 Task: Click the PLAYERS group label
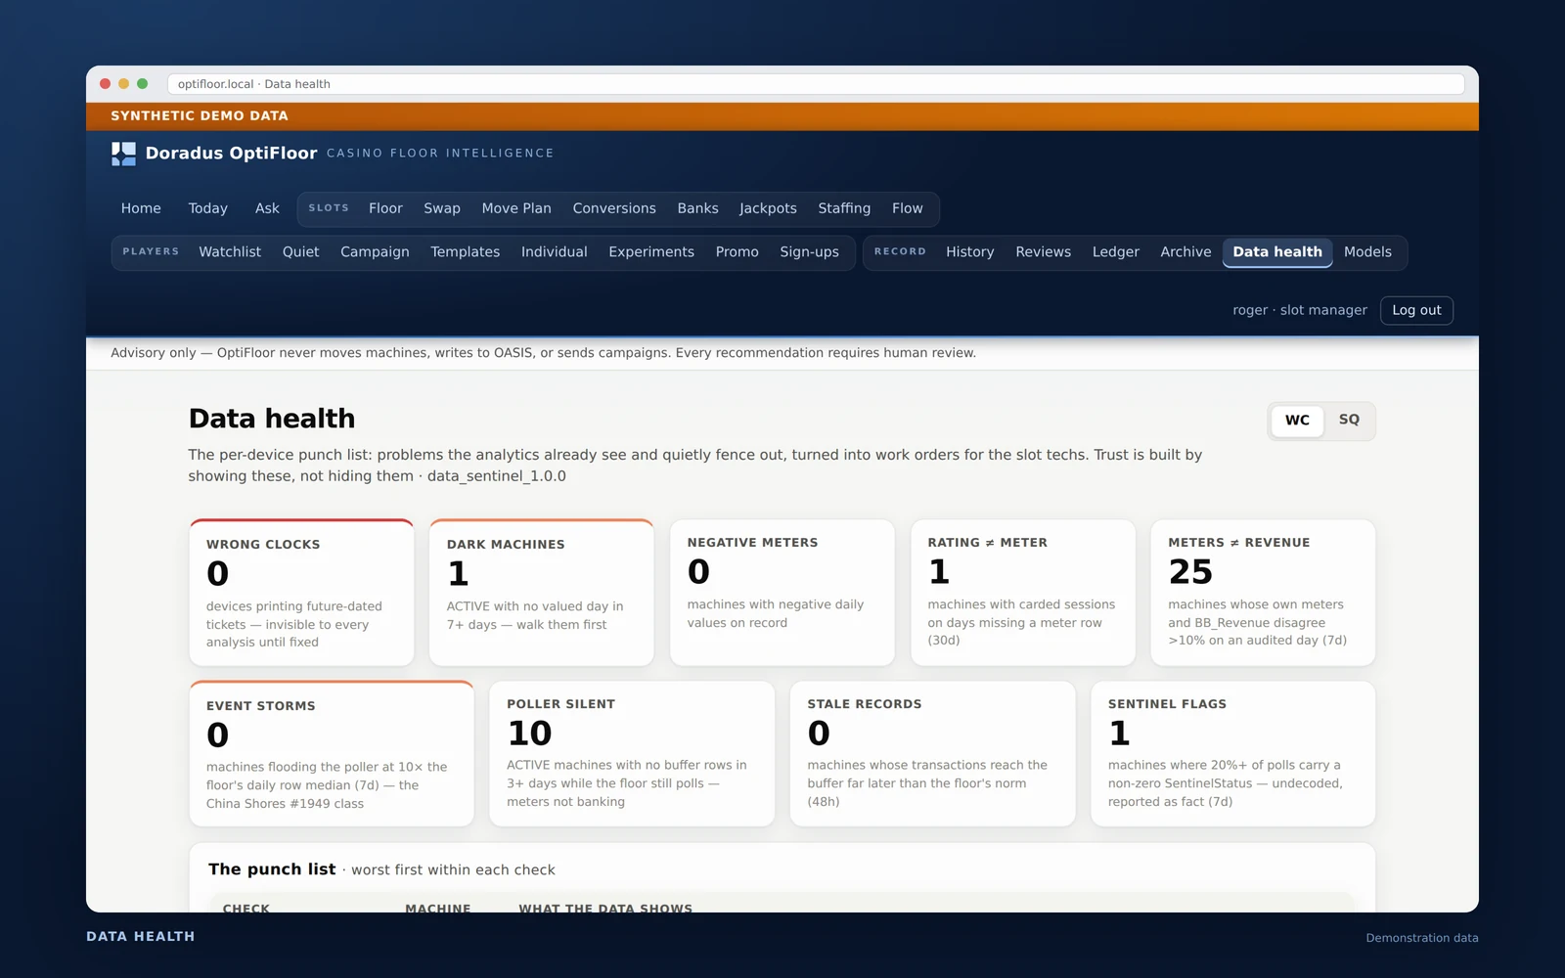pyautogui.click(x=151, y=252)
